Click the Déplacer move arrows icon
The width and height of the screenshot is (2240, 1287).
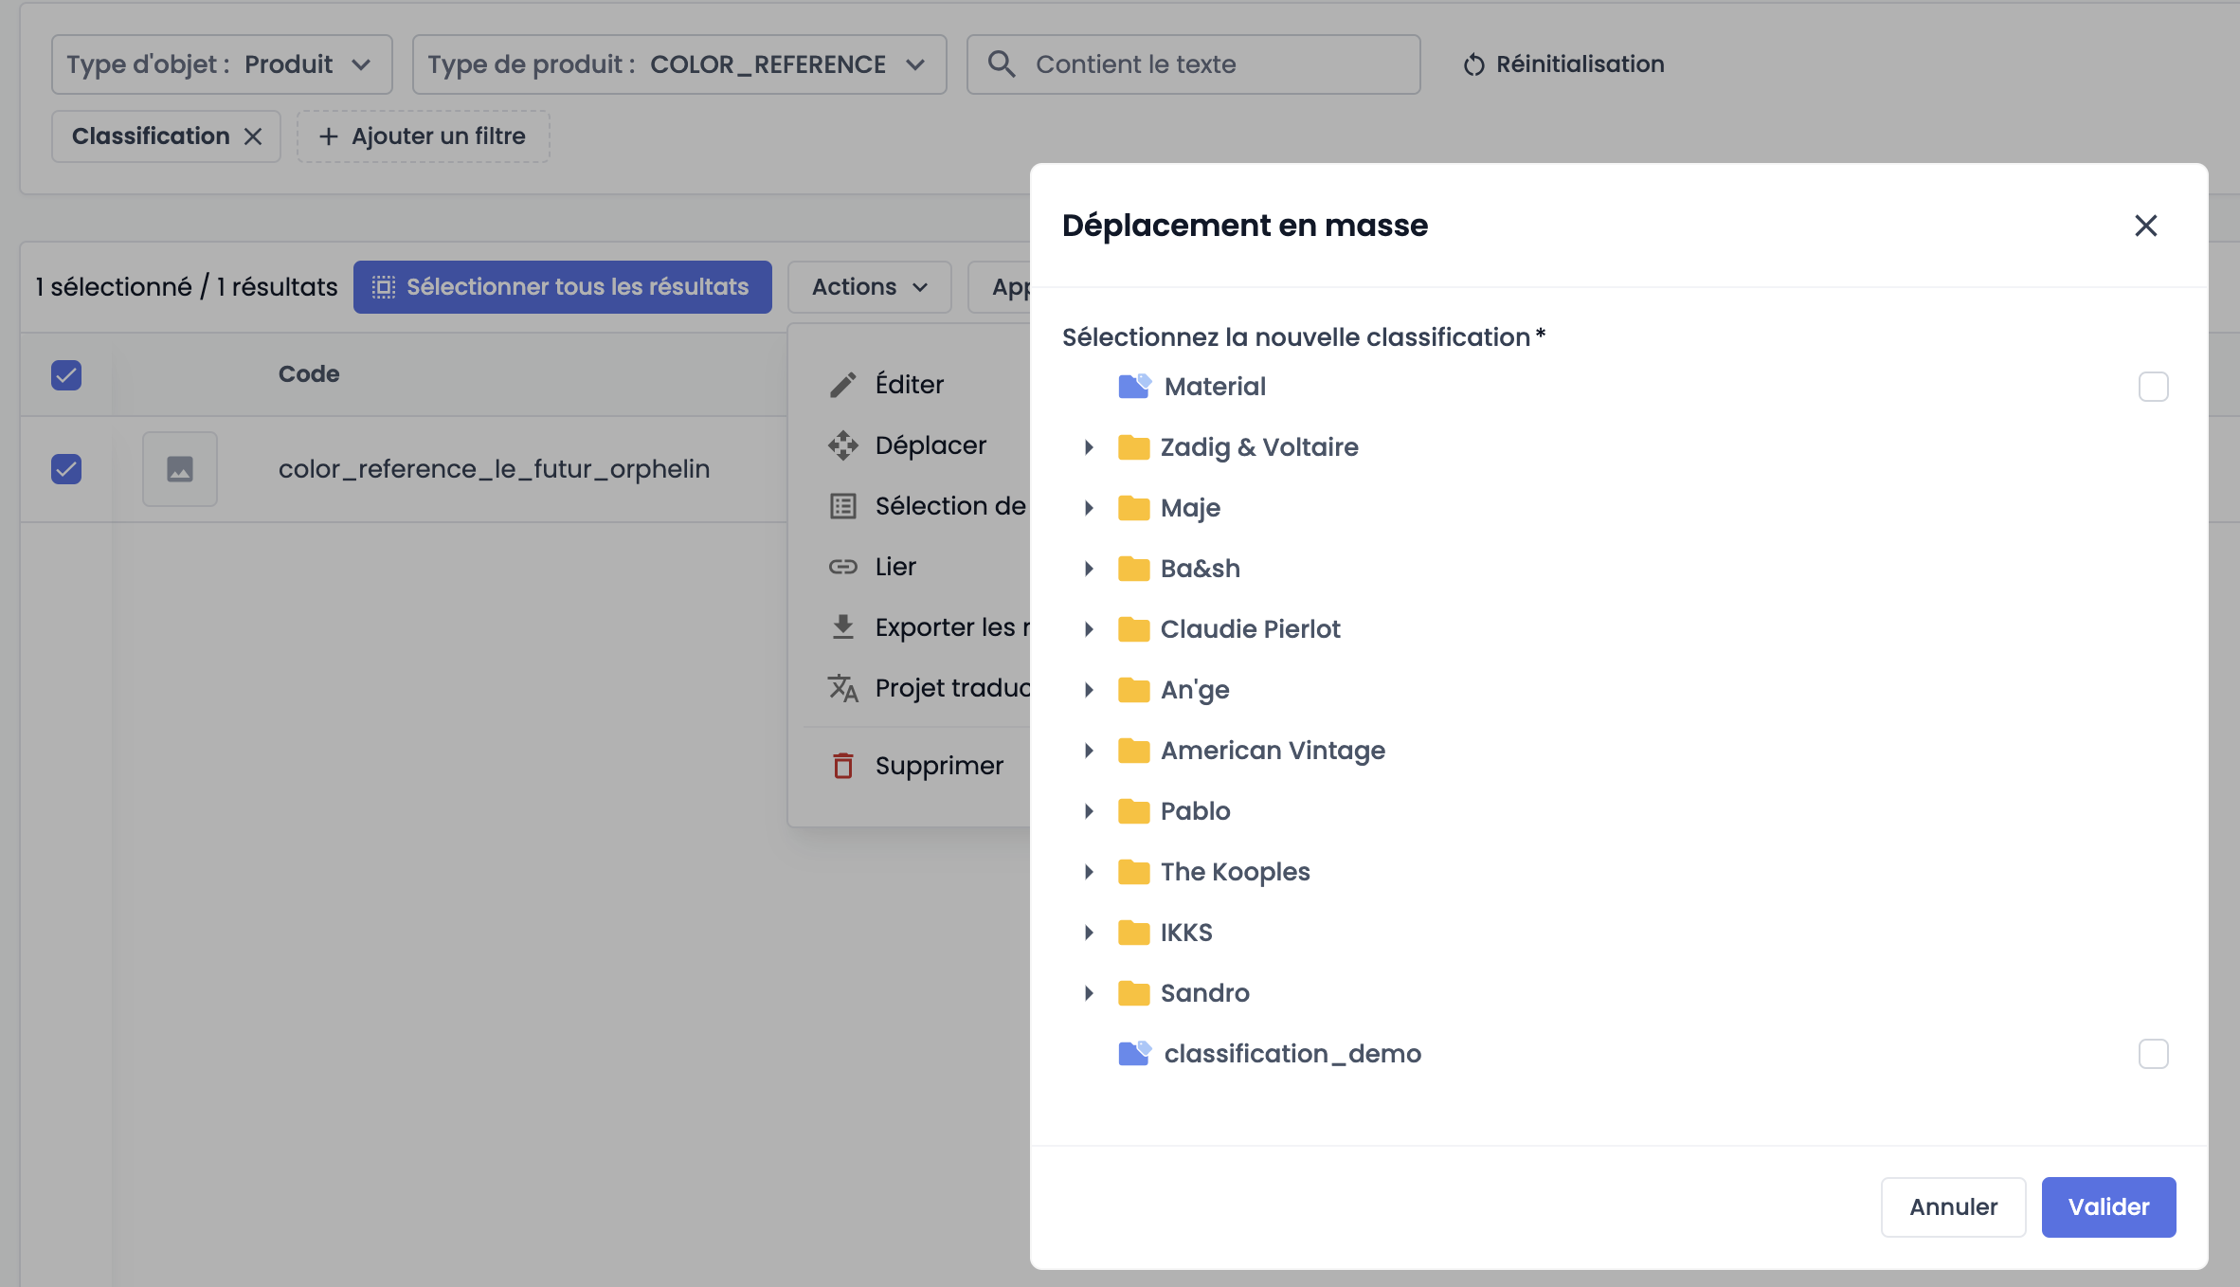pyautogui.click(x=842, y=445)
